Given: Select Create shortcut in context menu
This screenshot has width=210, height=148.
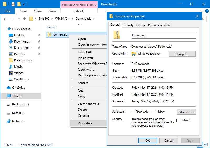Looking at the screenshot, I should (x=88, y=104).
